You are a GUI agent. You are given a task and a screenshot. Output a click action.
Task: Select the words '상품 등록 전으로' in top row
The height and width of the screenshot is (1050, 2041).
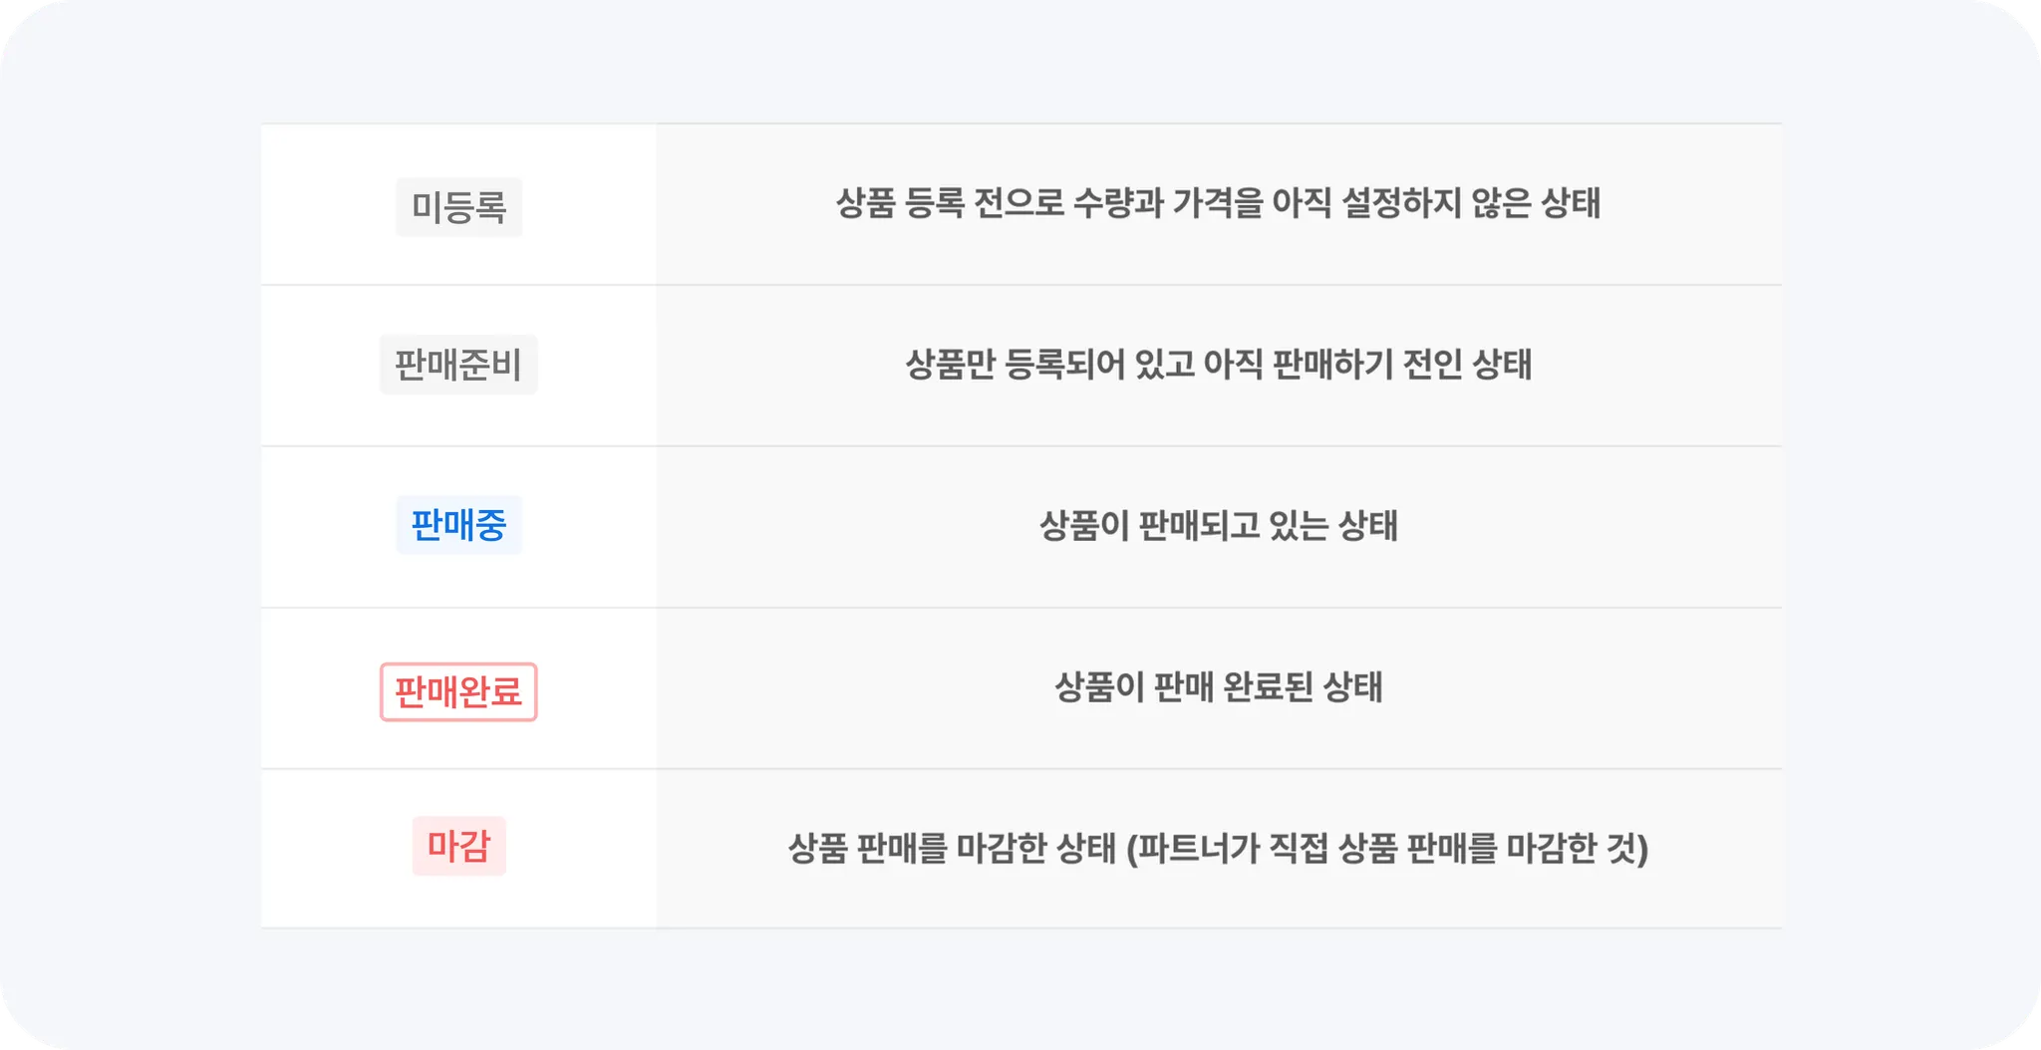click(950, 203)
